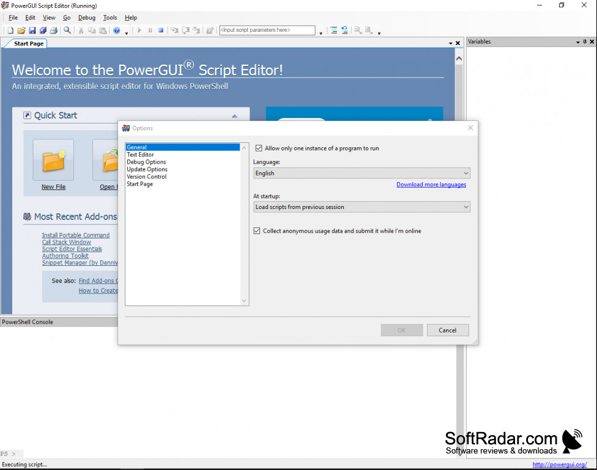Open the Authoring Toolkit add-on link
The height and width of the screenshot is (470, 597).
point(65,255)
